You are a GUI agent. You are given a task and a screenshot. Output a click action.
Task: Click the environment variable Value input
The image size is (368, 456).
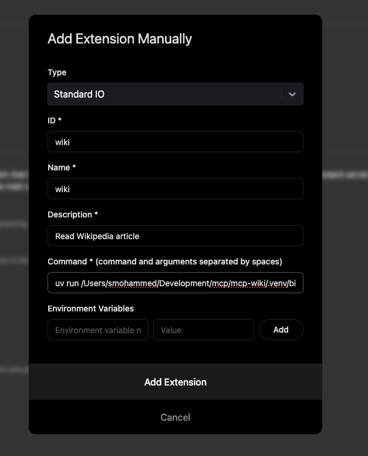point(203,330)
